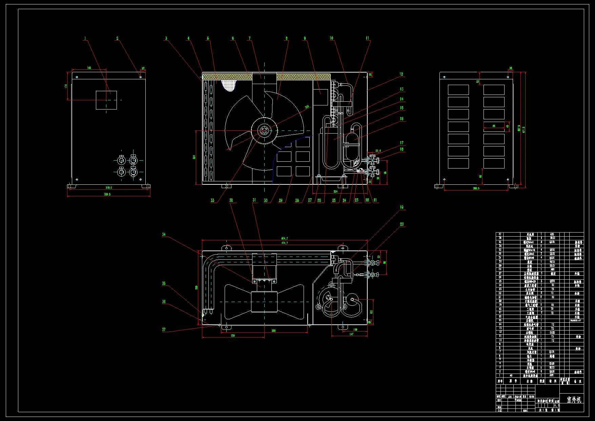Pick leader callout label 36 left of top view

click(x=164, y=302)
